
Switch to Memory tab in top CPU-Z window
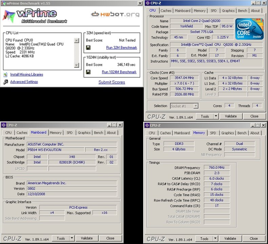tap(199, 11)
